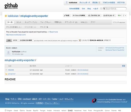Open the ネットワーク (1) tab
Image resolution: width=131 pixels, height=112 pixels.
(x=31, y=22)
